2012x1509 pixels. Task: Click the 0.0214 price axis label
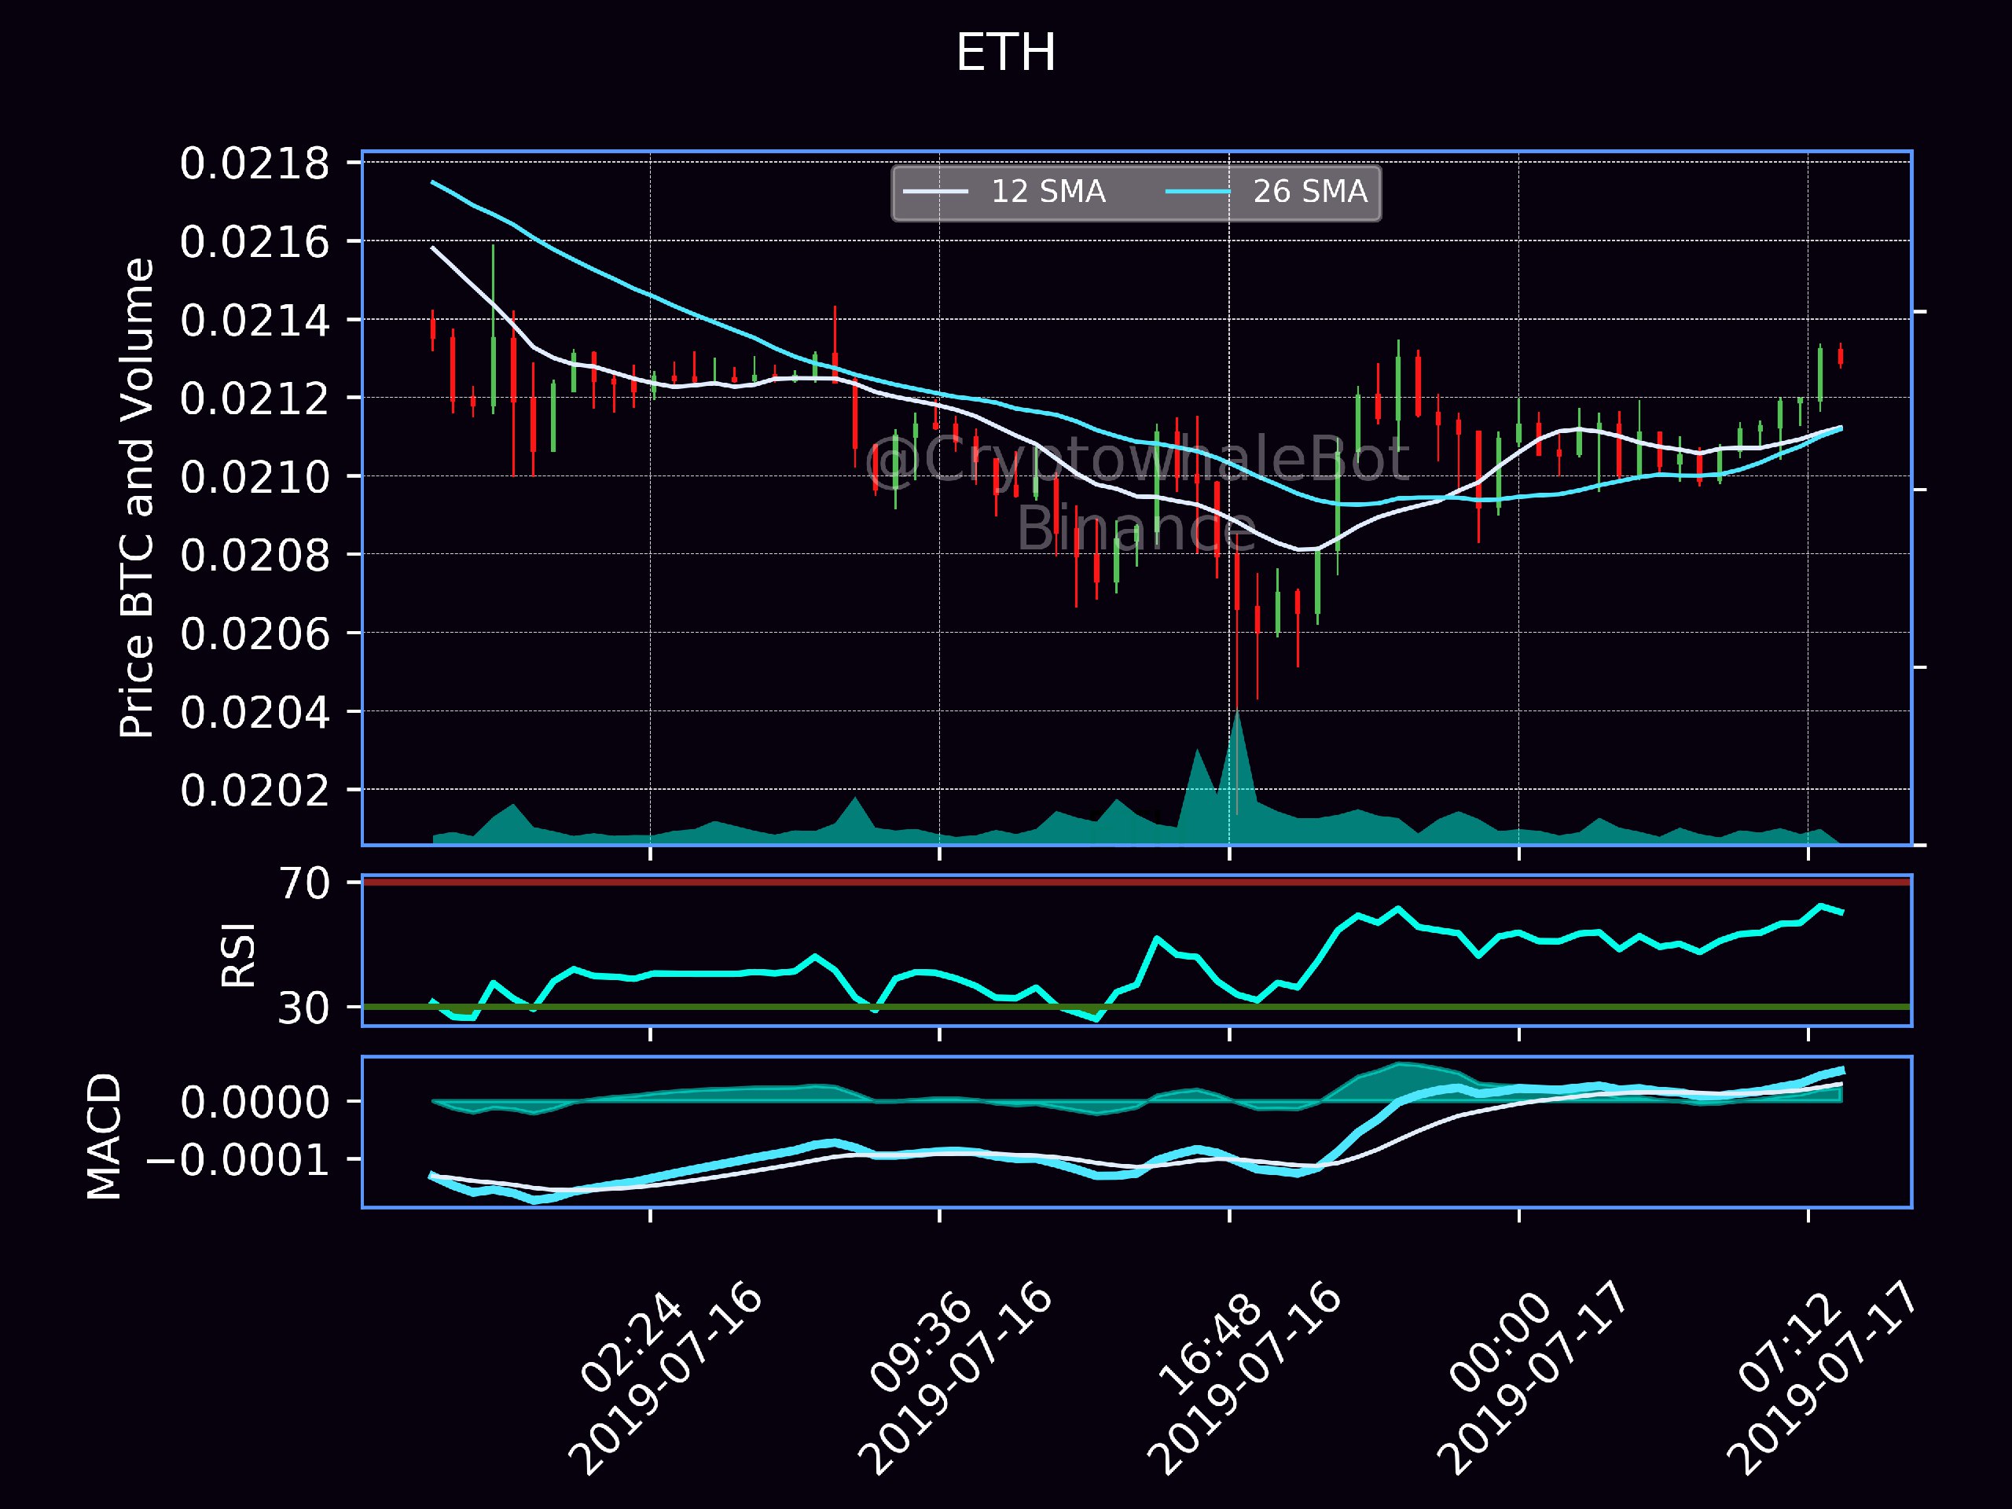click(x=255, y=320)
